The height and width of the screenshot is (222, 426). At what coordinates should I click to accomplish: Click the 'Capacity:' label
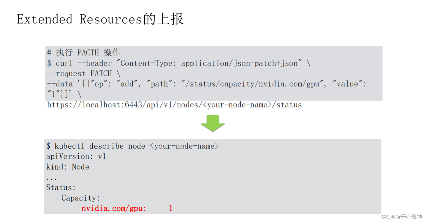(80, 198)
